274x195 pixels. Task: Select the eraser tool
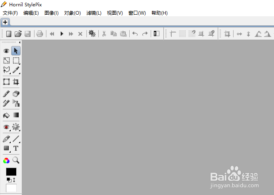point(16,94)
